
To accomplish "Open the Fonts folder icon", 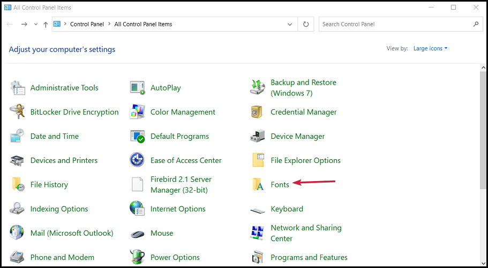I will (258, 184).
